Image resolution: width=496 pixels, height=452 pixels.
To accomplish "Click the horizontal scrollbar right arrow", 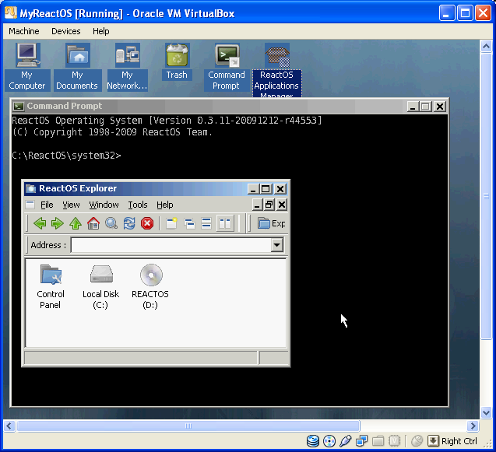I will click(x=473, y=426).
